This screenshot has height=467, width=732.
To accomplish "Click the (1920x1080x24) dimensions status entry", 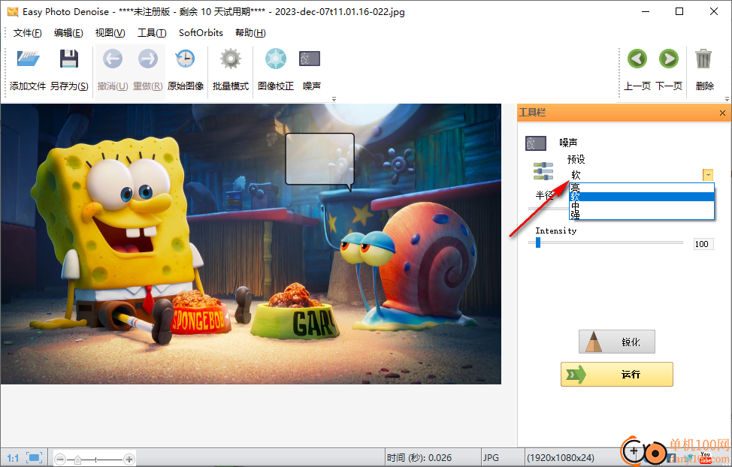I will (x=561, y=458).
